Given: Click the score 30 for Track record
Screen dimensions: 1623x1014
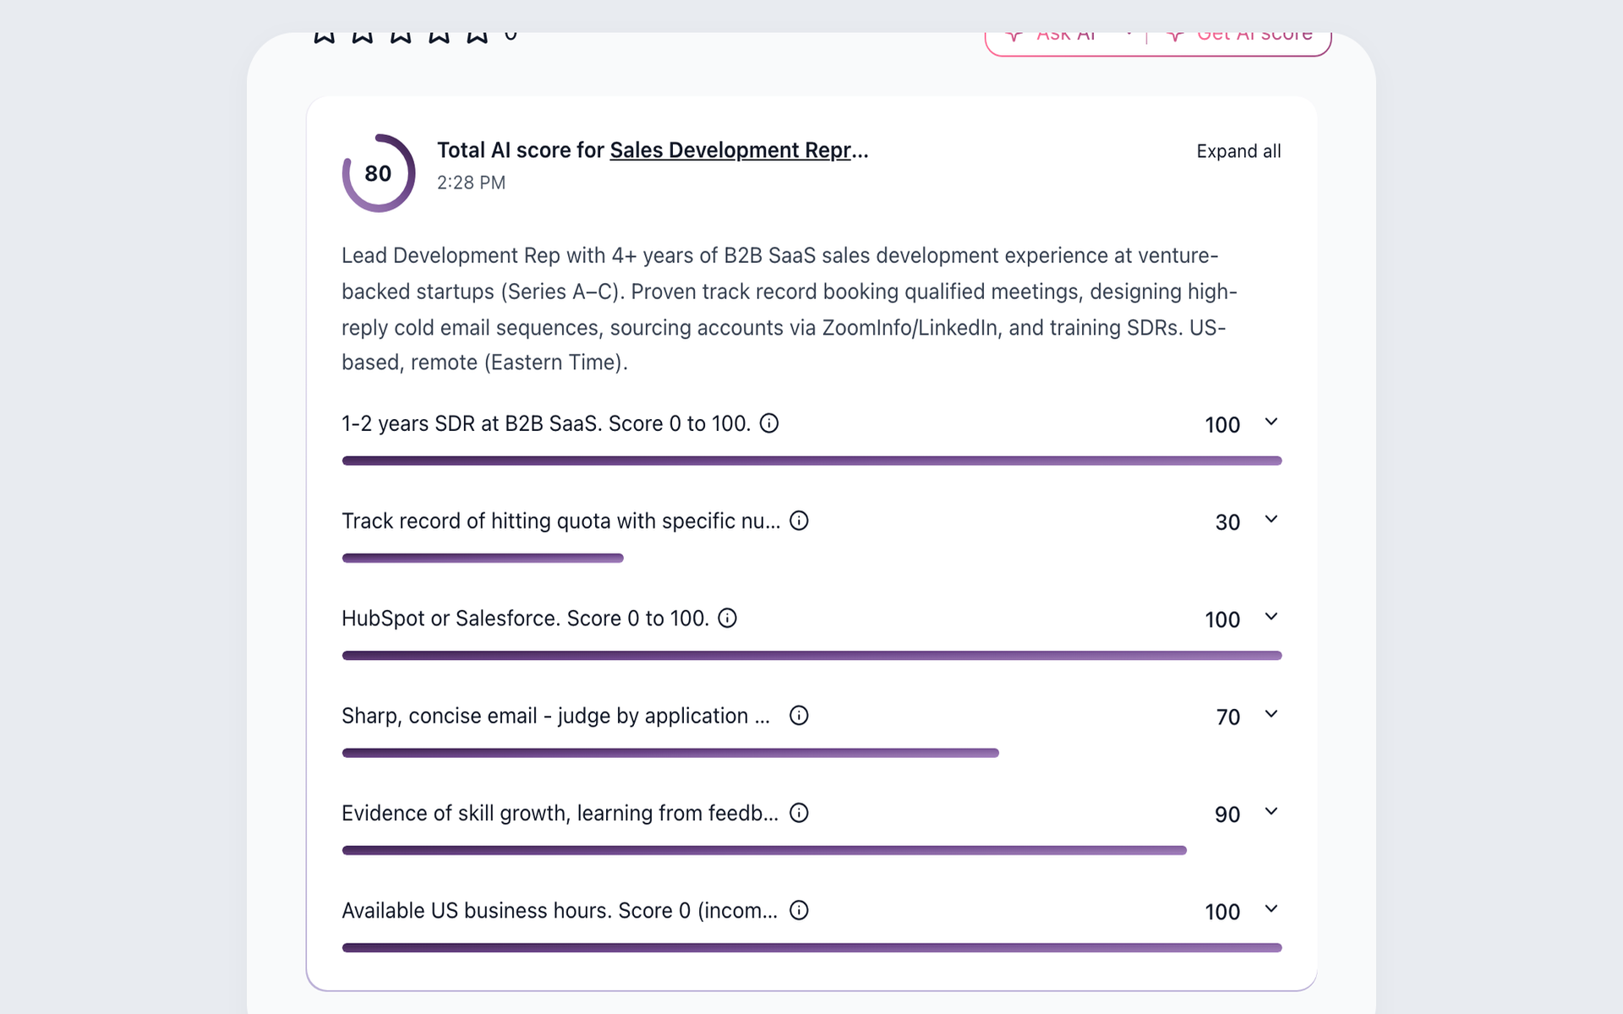Looking at the screenshot, I should pyautogui.click(x=1227, y=522).
